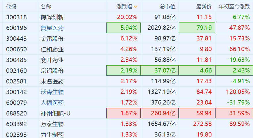Image resolution: width=253 pixels, height=138 pixels.
Task: Open the 复星医药 stock link
Action: click(52, 28)
